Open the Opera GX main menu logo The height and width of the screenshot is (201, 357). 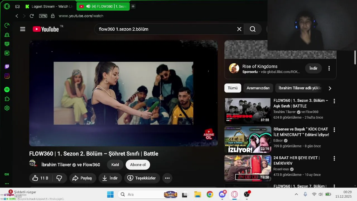pyautogui.click(x=7, y=6)
